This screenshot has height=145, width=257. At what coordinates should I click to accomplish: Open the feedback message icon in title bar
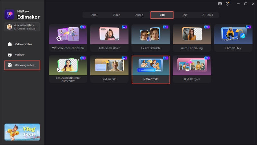coord(220,4)
